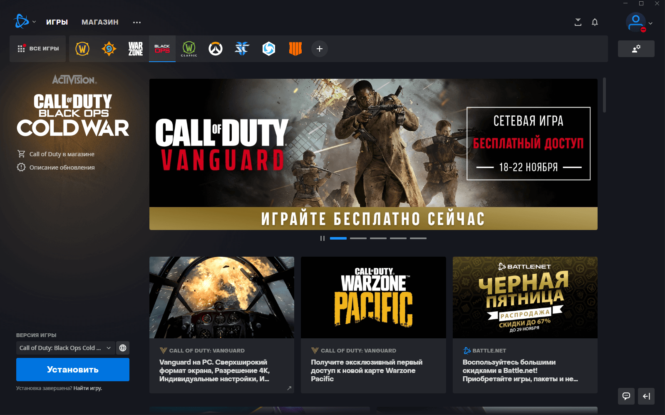Image resolution: width=665 pixels, height=415 pixels.
Task: Open Vanguard на PC news headline
Action: pos(215,370)
